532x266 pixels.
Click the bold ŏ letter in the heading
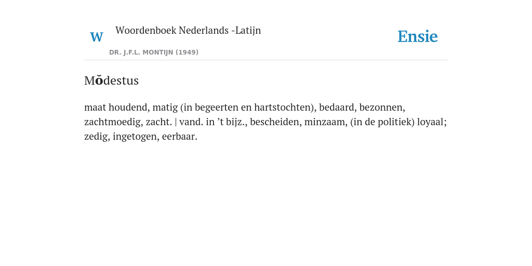coord(99,81)
